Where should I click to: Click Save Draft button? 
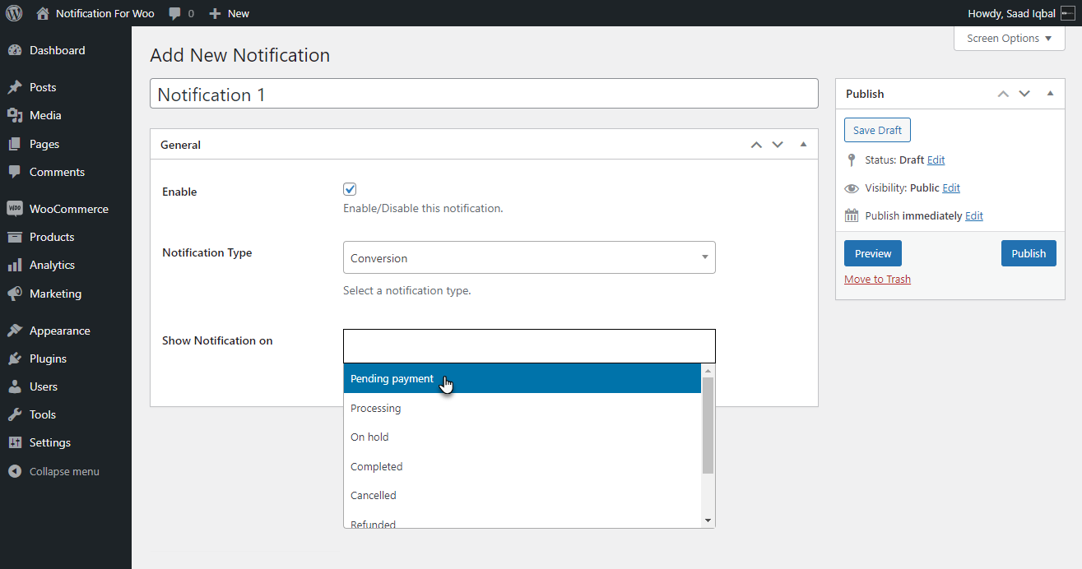pyautogui.click(x=877, y=130)
